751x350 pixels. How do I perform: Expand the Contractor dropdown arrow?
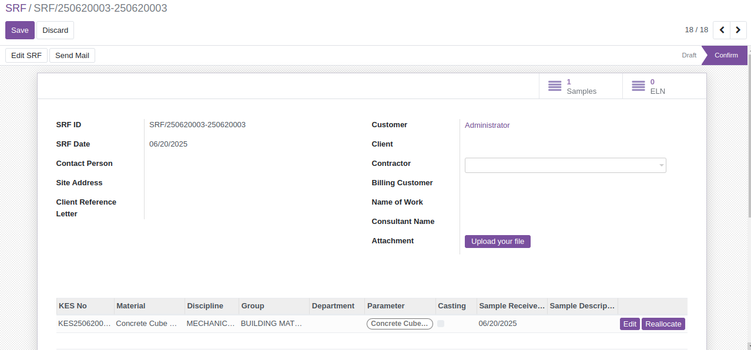tap(661, 165)
